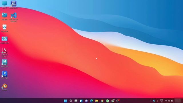Check the battery status icon
Viewport: 183px width, 103px height.
coord(172,101)
